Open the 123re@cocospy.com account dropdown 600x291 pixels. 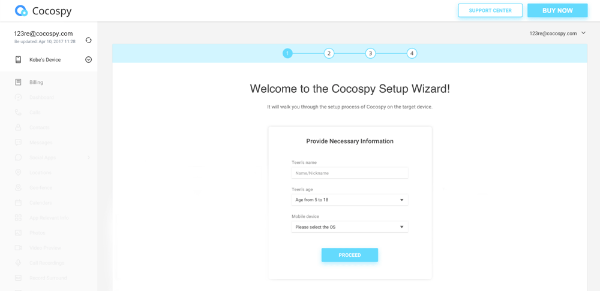pos(557,33)
